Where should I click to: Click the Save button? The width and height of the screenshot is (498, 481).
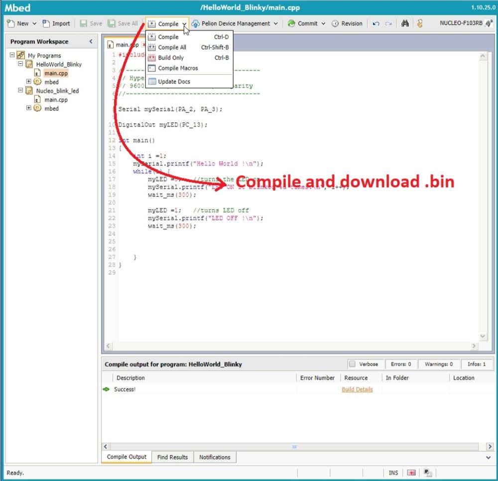[91, 23]
